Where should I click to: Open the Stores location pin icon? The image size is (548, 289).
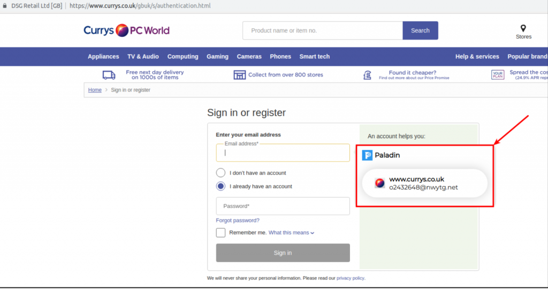[523, 28]
